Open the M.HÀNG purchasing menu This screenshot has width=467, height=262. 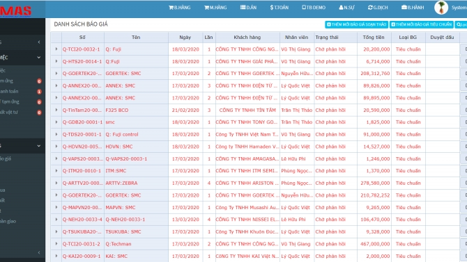(x=215, y=8)
